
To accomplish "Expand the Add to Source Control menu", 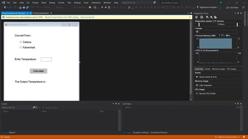I will point(227,137).
